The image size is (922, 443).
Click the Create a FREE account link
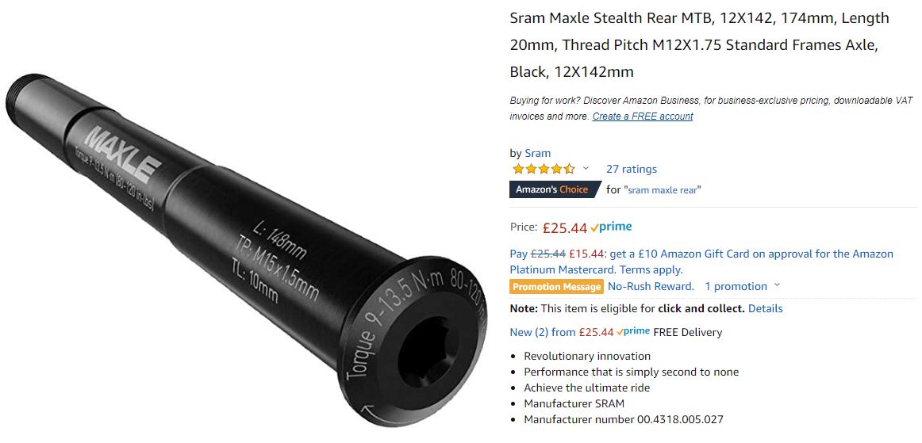click(x=643, y=116)
